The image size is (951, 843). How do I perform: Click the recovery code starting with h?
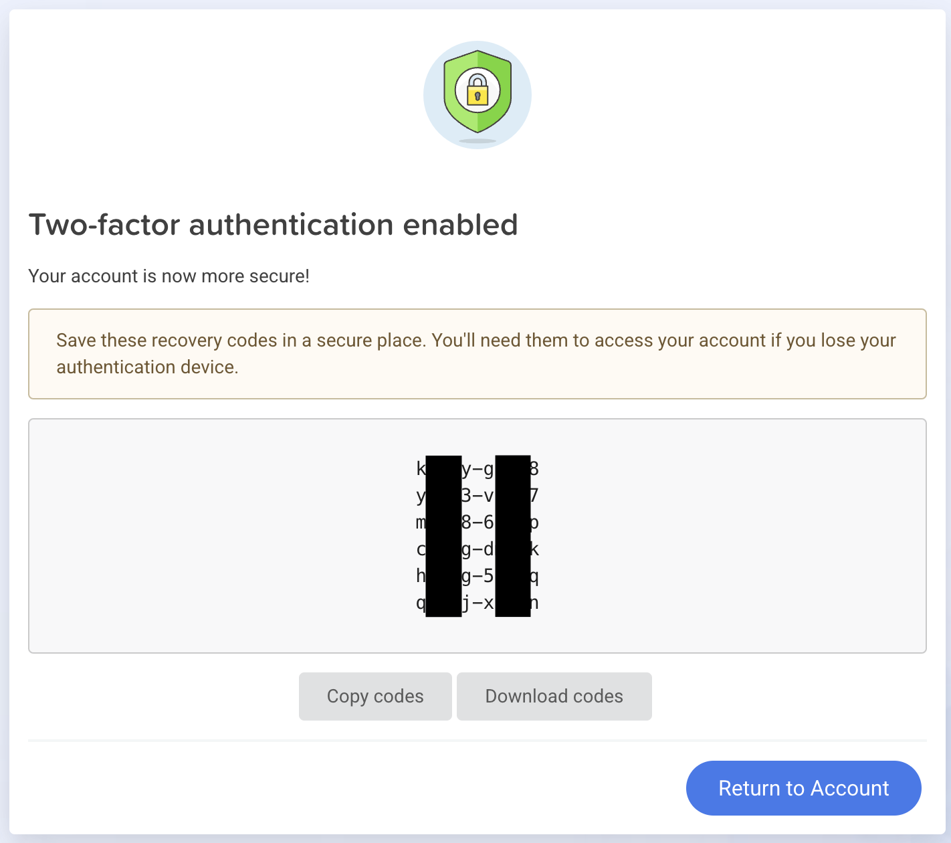tap(478, 576)
